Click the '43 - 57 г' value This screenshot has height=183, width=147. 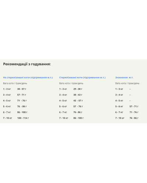pos(78,101)
